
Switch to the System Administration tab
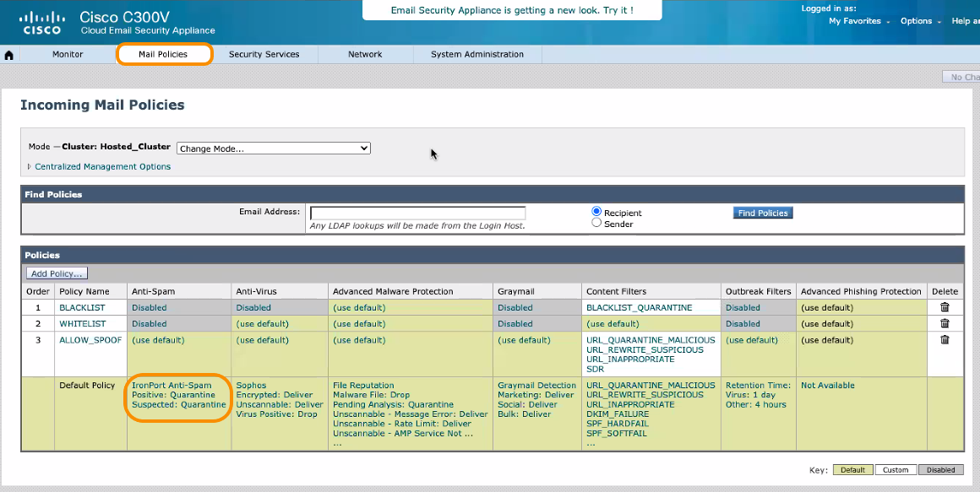[x=476, y=54]
